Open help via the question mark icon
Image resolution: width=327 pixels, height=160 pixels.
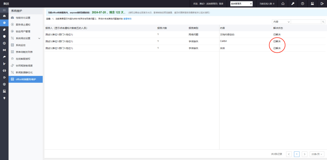303,4
